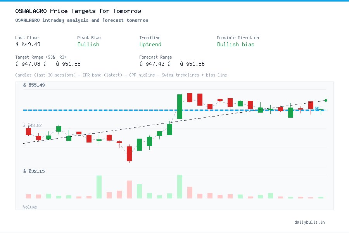Click the tallest green candlestick
Image resolution: width=349 pixels, height=233 pixels.
tap(179, 106)
